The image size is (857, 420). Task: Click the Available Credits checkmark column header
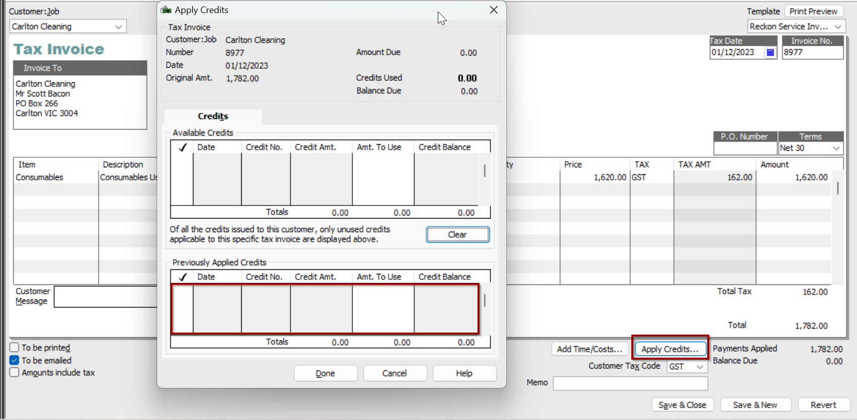(x=182, y=147)
